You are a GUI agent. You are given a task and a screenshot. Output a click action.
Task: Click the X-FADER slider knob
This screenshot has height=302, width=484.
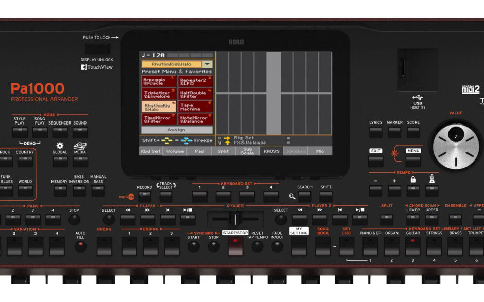235,219
